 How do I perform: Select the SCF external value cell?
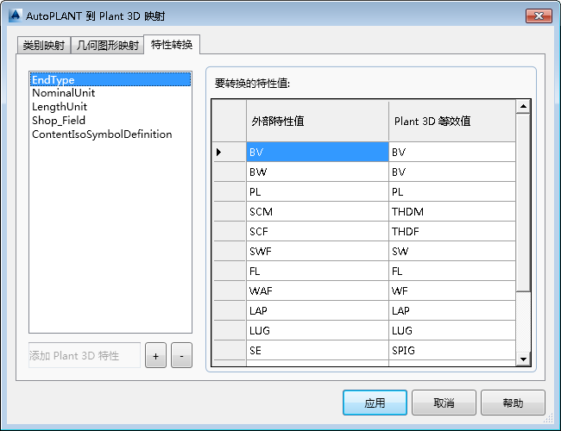(318, 231)
